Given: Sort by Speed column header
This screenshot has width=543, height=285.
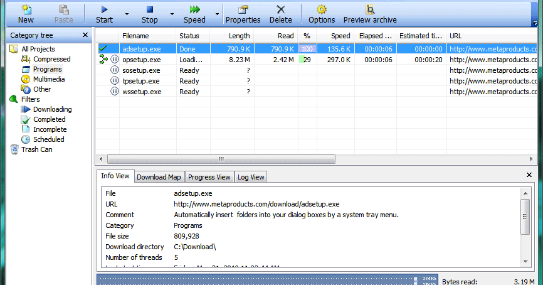Looking at the screenshot, I should (x=335, y=36).
